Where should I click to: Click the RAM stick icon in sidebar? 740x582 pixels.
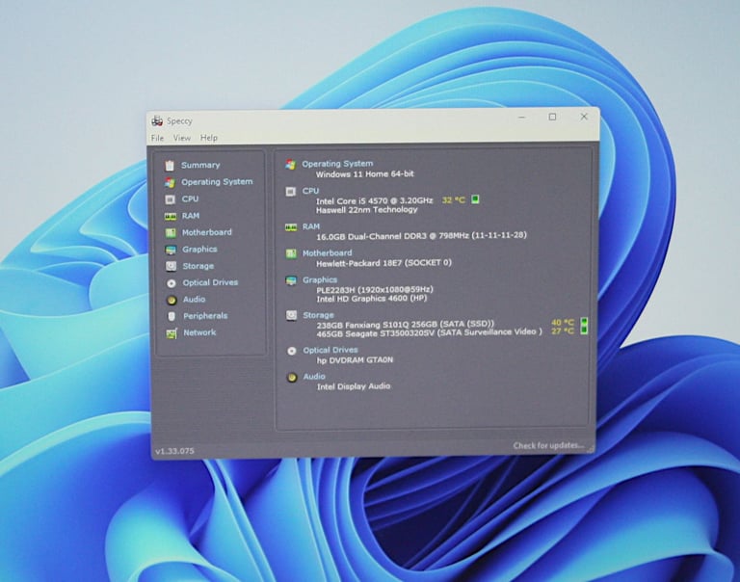pyautogui.click(x=171, y=216)
